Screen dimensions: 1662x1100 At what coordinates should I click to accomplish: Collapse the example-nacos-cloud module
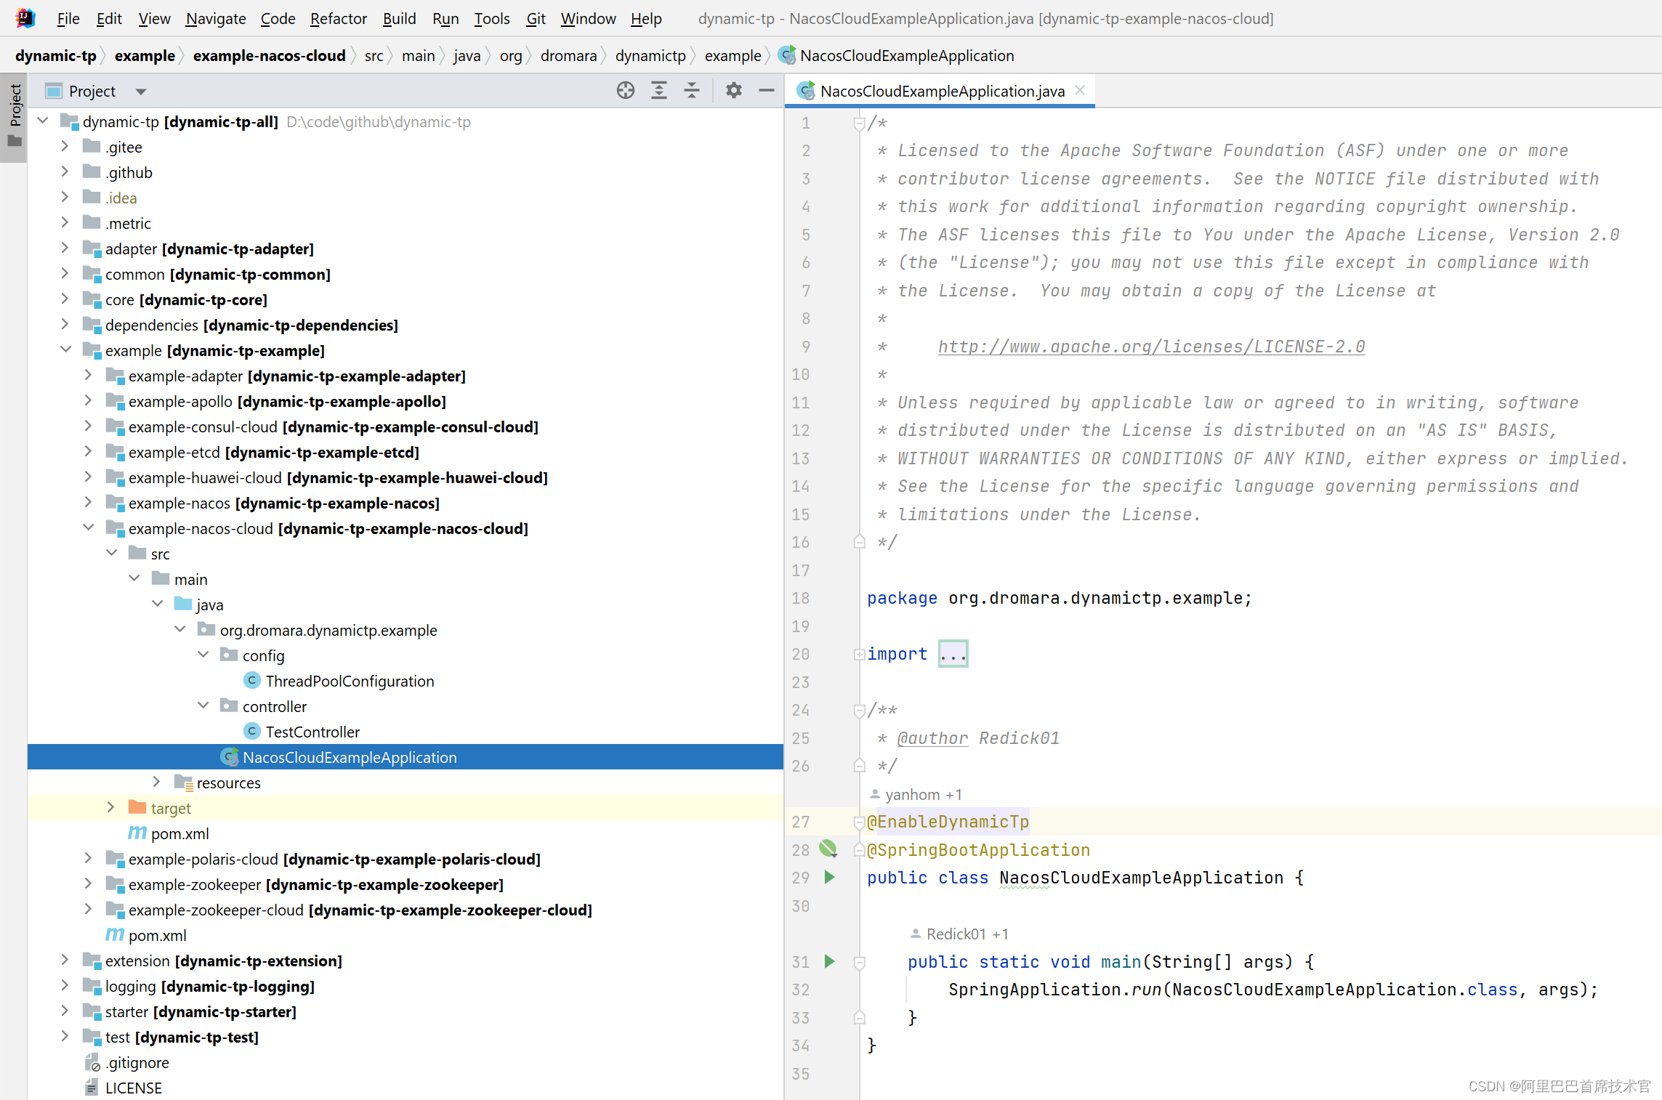(x=88, y=527)
